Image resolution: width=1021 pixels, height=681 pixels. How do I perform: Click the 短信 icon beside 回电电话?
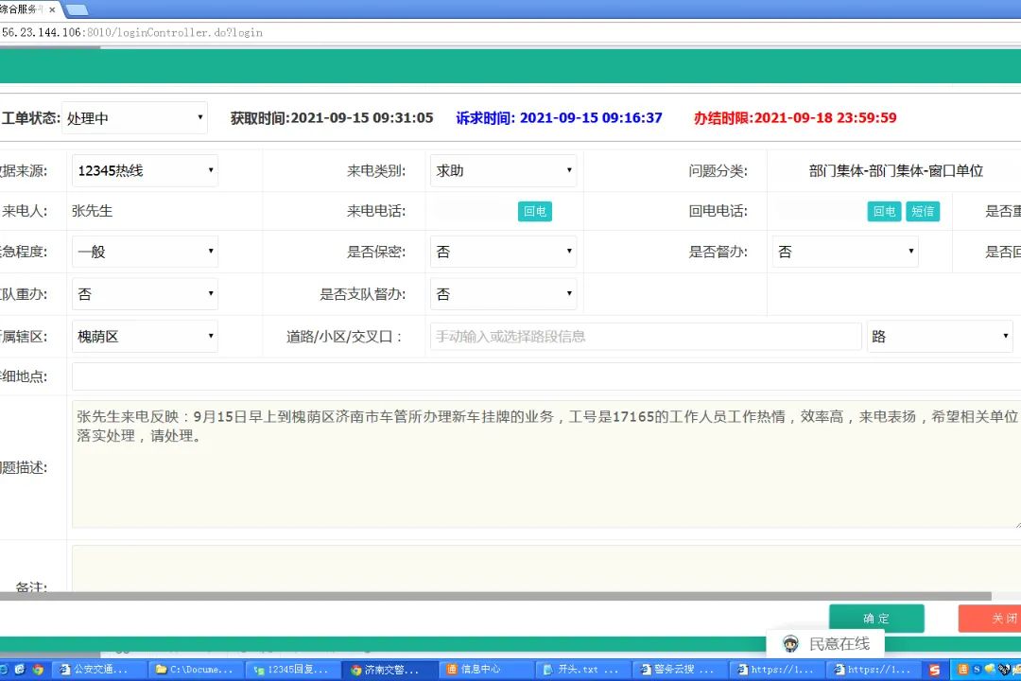(x=923, y=211)
